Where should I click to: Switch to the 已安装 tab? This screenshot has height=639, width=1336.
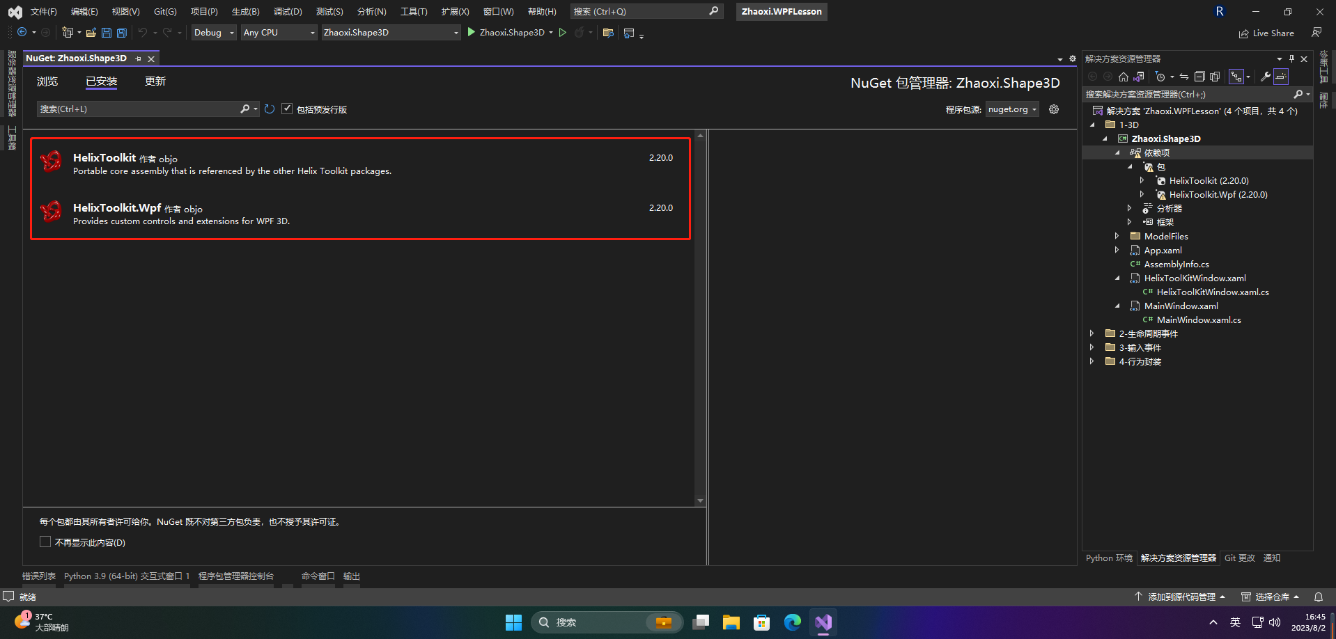point(102,81)
